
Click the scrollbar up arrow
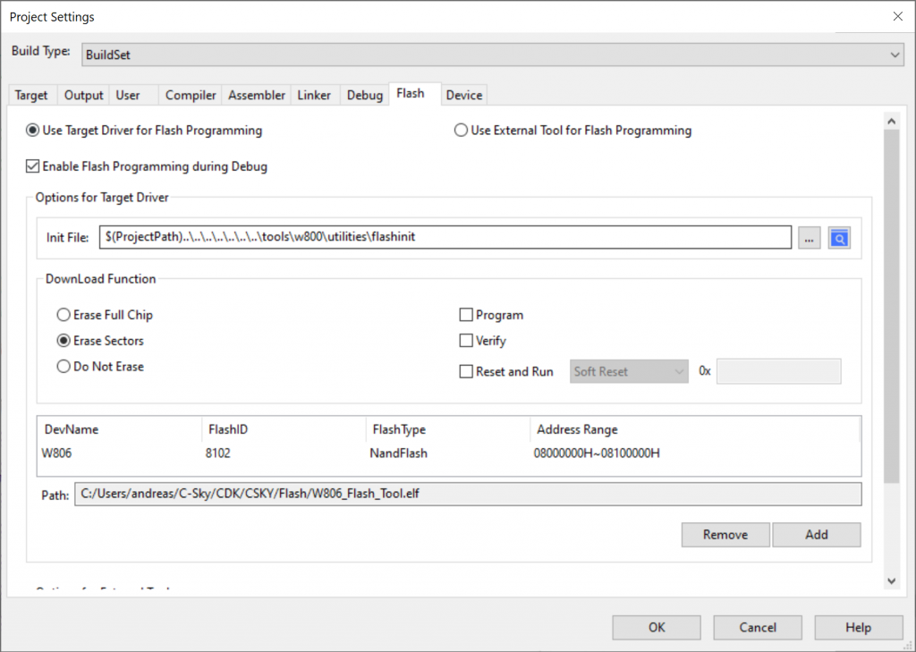[892, 121]
